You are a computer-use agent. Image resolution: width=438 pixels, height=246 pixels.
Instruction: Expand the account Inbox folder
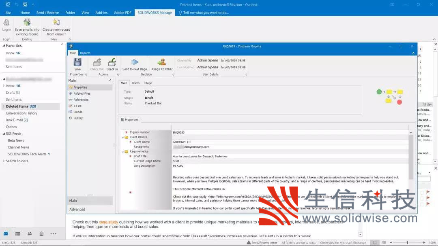[x=4, y=86]
